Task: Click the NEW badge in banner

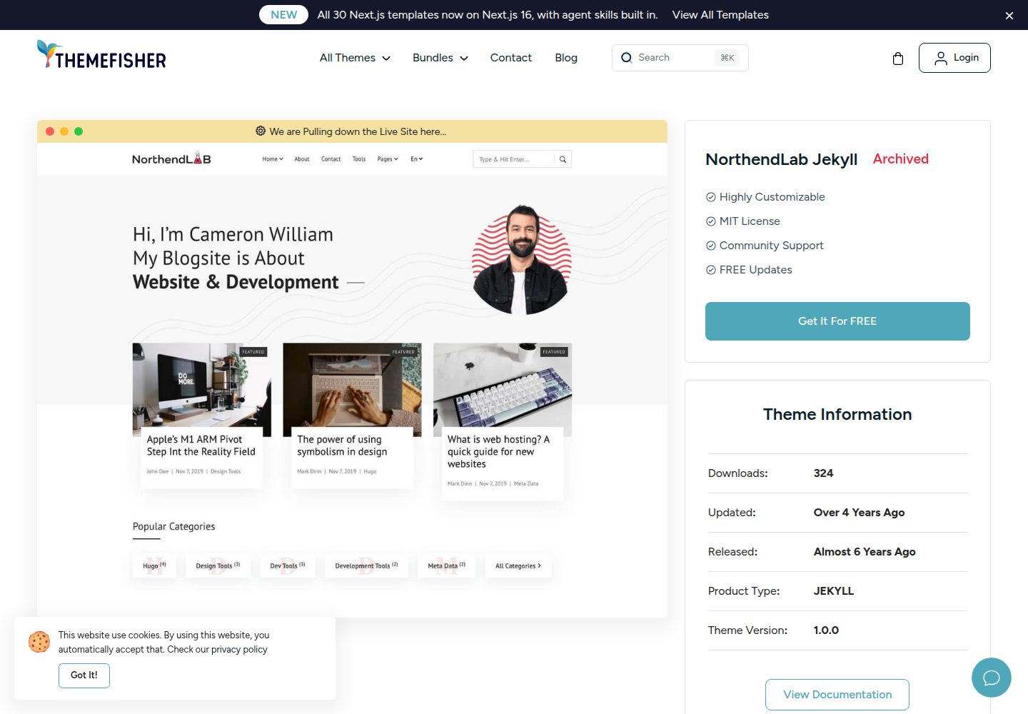Action: click(x=283, y=15)
